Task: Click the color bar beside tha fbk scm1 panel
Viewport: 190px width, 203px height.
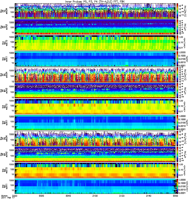Action: [177, 59]
